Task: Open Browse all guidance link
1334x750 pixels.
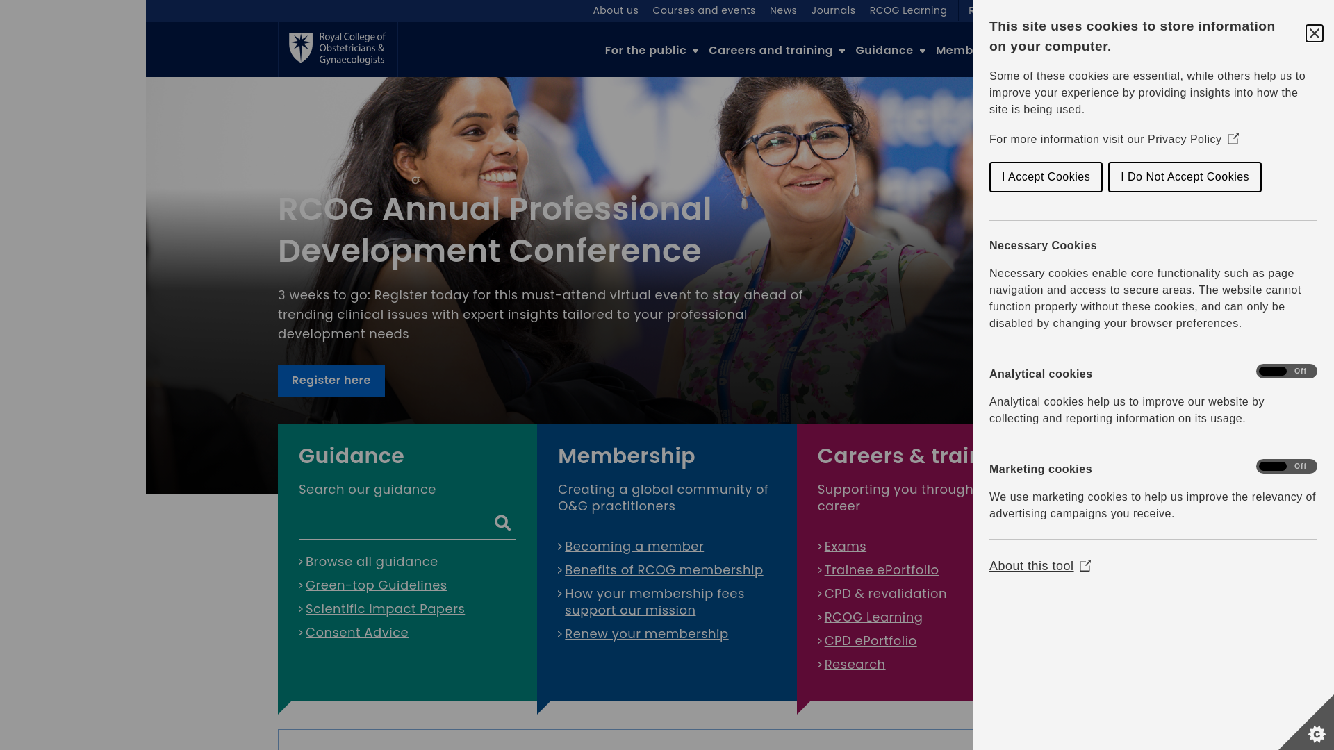Action: coord(372,562)
